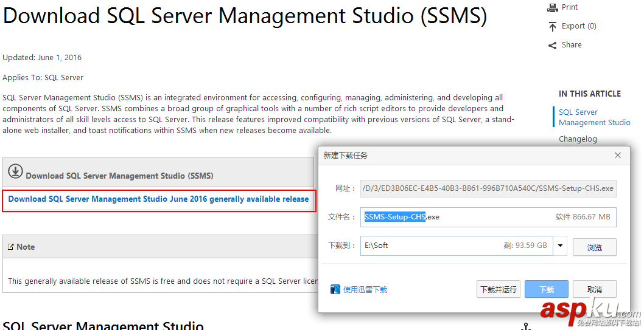The width and height of the screenshot is (644, 330).
Task: Click the 文件名 filename input field
Action: click(x=487, y=217)
